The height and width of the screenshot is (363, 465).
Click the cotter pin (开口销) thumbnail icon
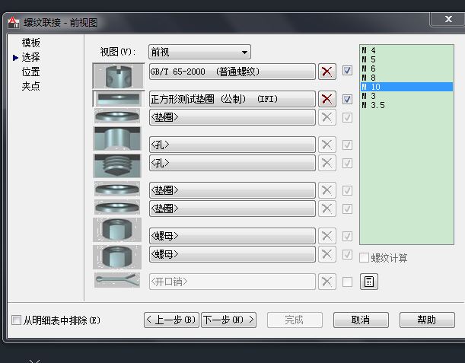pyautogui.click(x=117, y=281)
